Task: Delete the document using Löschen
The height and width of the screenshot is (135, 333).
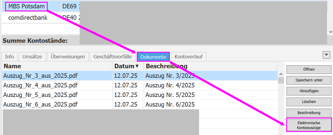Action: 309,102
